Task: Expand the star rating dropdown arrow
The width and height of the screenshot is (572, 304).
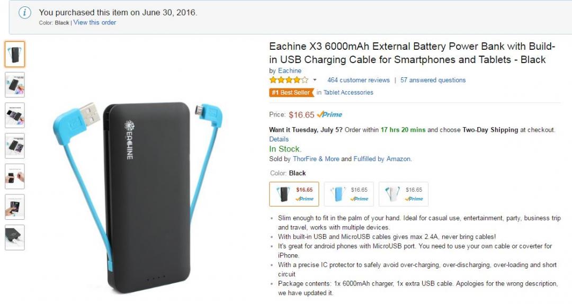Action: (315, 80)
